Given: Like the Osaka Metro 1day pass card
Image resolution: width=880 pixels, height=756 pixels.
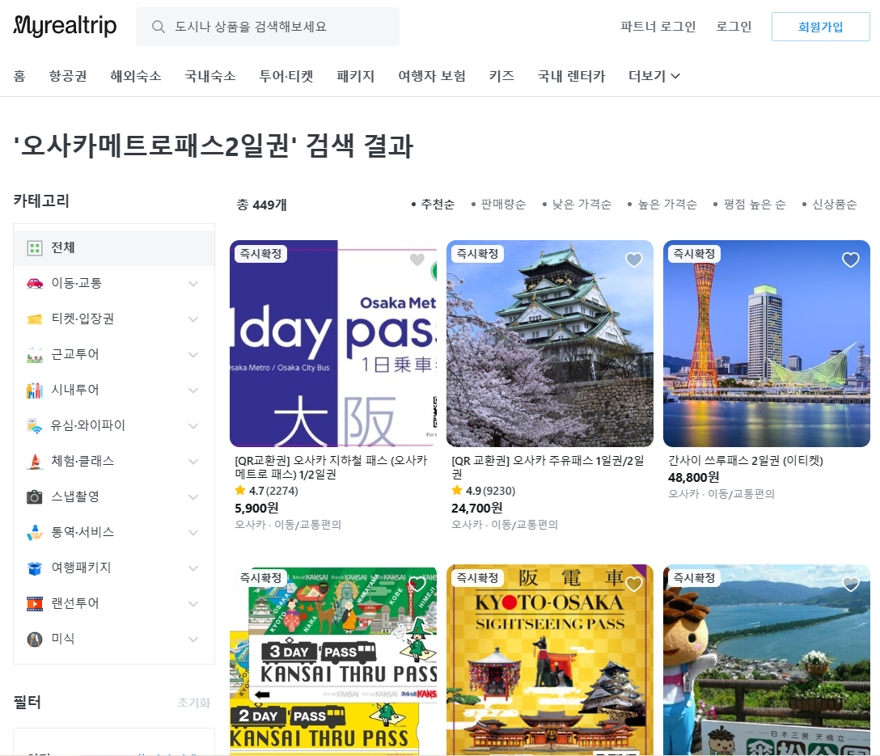Looking at the screenshot, I should tap(417, 260).
